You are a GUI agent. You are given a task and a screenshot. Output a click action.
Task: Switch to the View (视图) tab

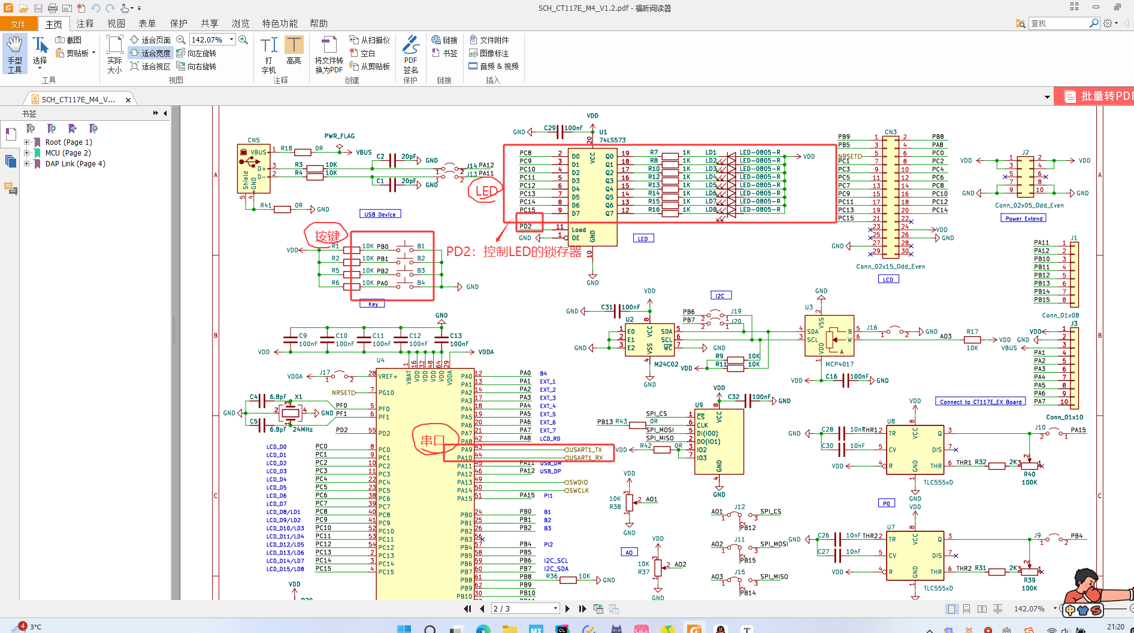(x=116, y=24)
